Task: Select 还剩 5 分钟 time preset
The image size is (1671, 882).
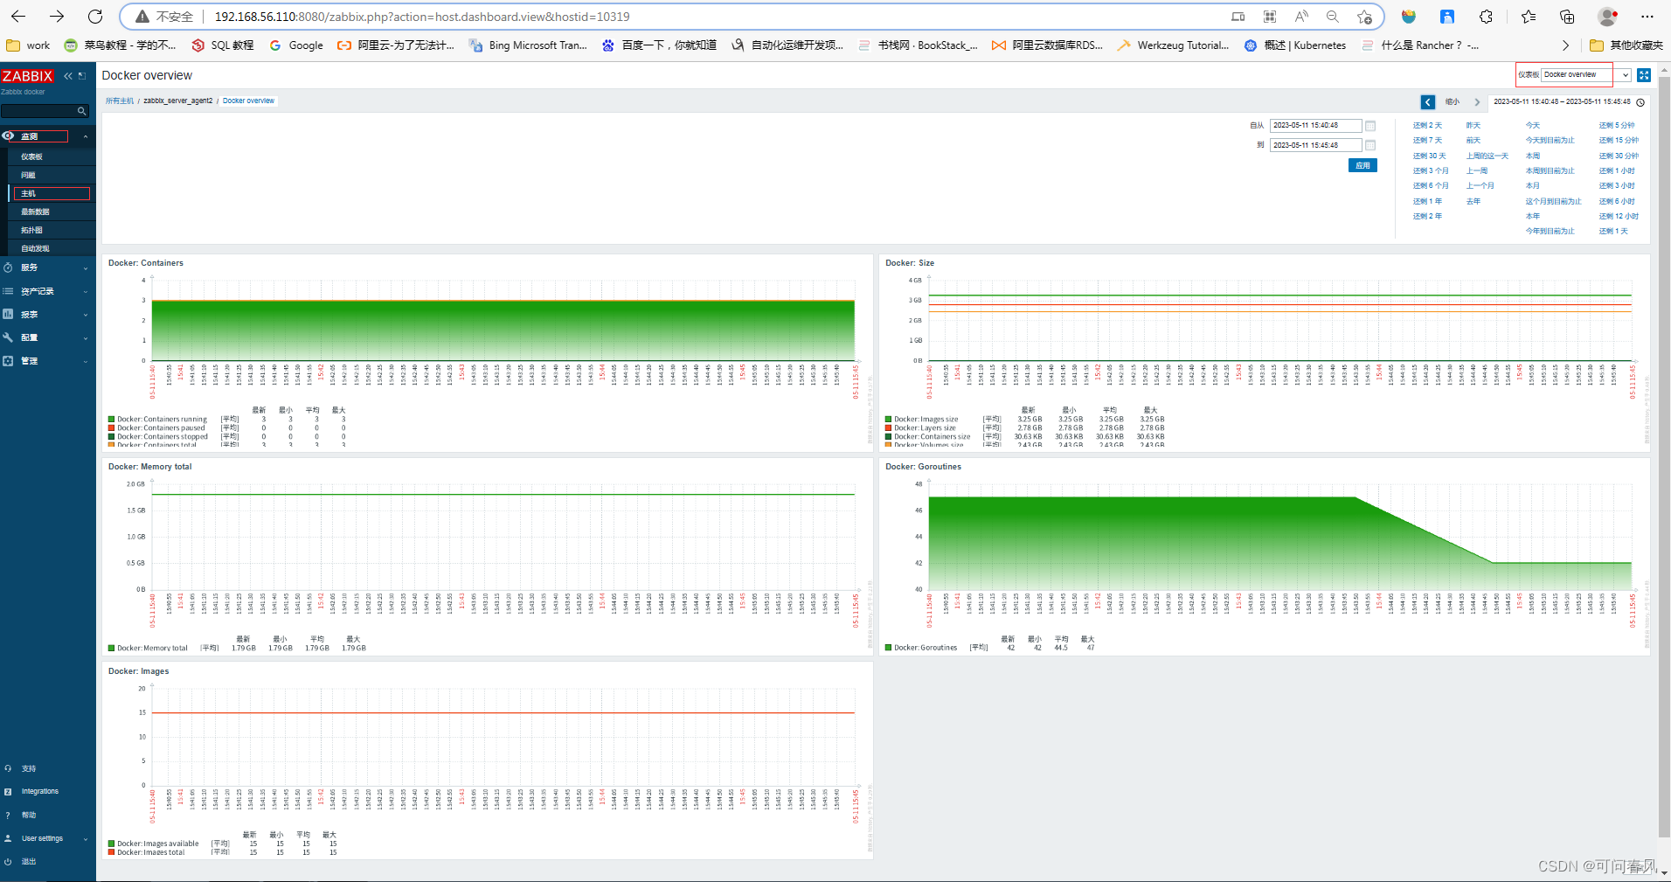Action: pos(1616,125)
